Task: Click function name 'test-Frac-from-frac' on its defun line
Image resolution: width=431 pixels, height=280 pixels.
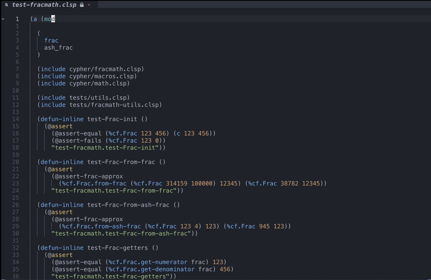Action: 121,162
